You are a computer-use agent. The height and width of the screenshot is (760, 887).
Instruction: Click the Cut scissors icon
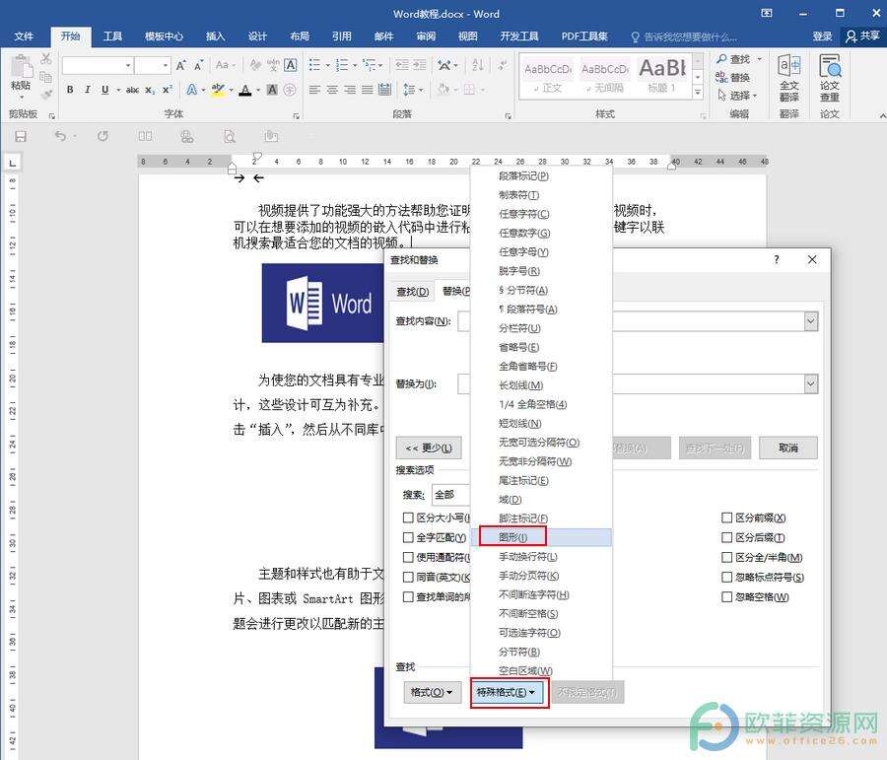click(x=46, y=58)
